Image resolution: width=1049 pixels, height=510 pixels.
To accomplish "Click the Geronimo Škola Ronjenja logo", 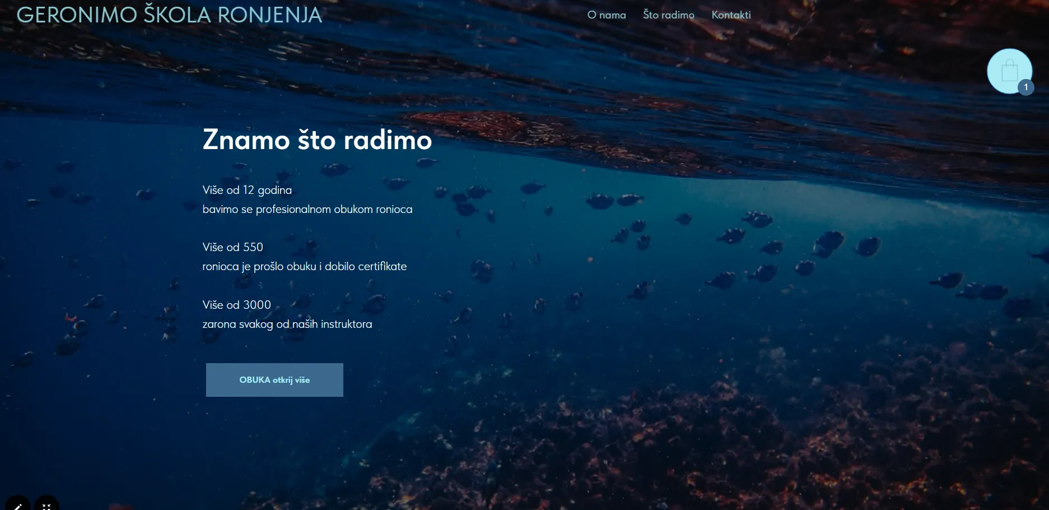I will [169, 15].
